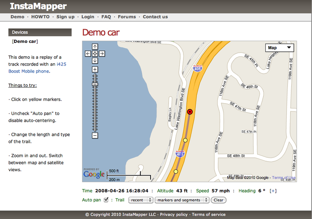Click the heading value 6 °
Viewport: 312px width, 219px height.
(262, 191)
